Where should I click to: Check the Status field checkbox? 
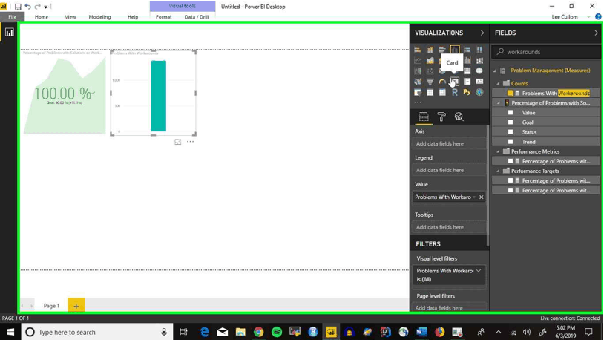tap(511, 132)
